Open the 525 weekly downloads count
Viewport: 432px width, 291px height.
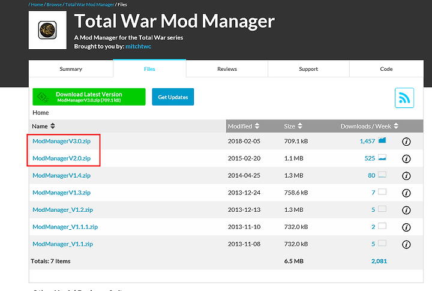coord(370,158)
